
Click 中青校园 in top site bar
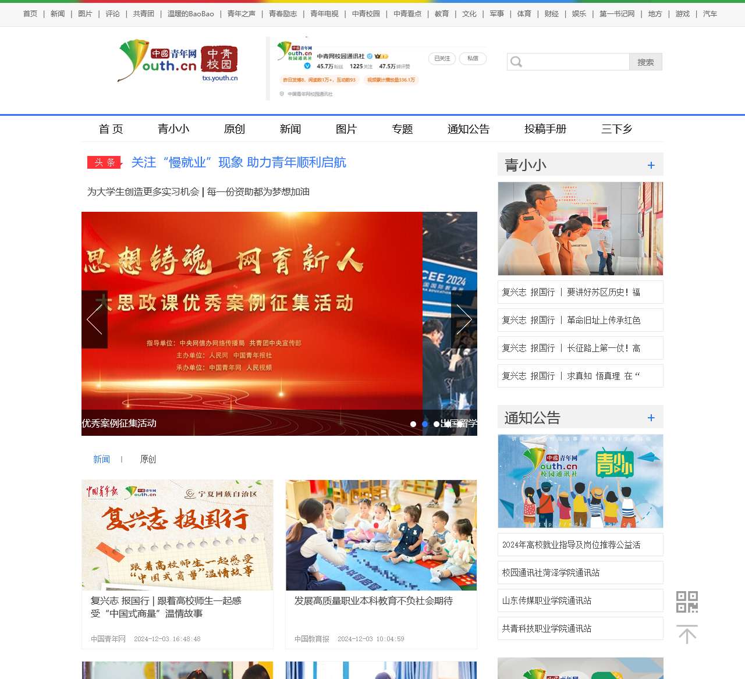(366, 13)
